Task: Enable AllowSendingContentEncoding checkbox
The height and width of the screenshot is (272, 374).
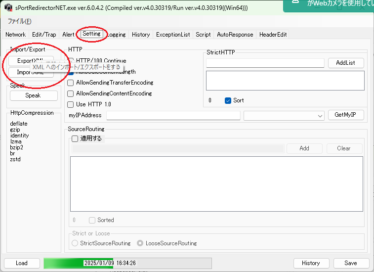Action: pos(70,93)
